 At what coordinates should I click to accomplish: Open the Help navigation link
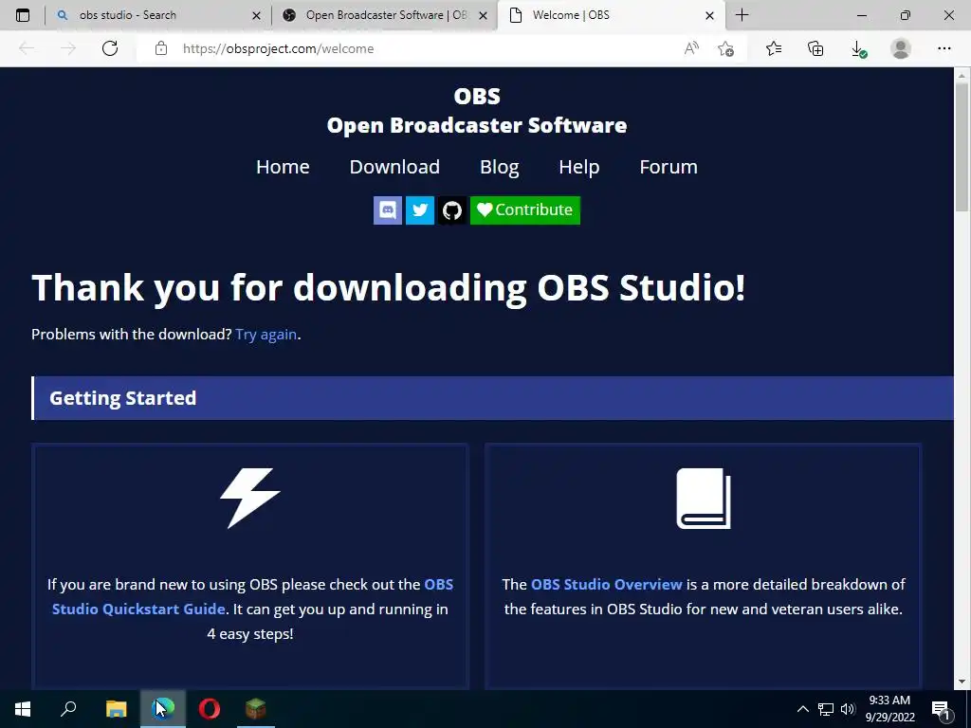(579, 167)
